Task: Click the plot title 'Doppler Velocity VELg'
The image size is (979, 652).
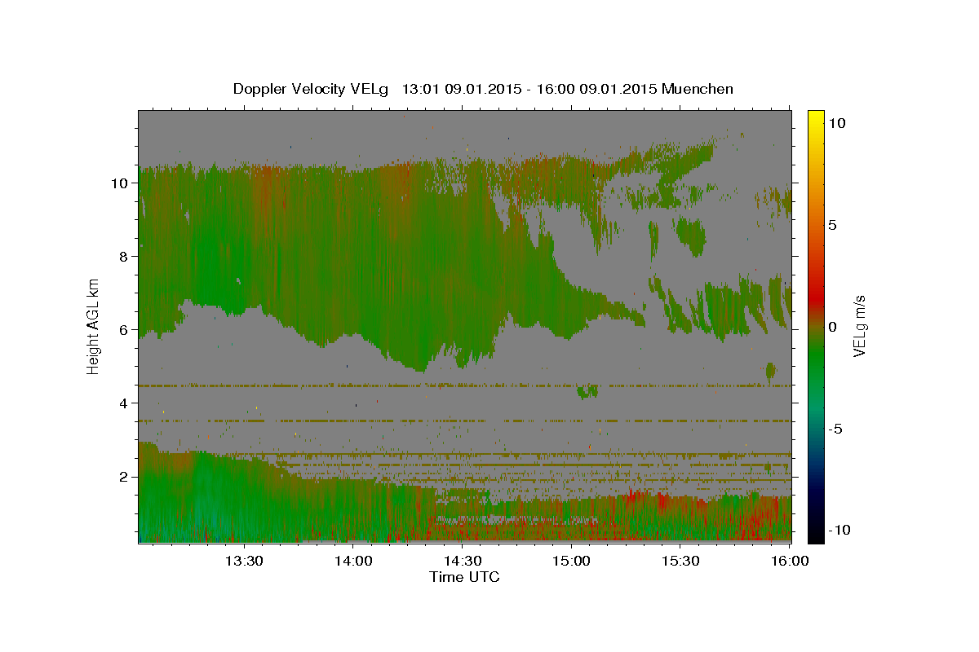Action: (311, 89)
